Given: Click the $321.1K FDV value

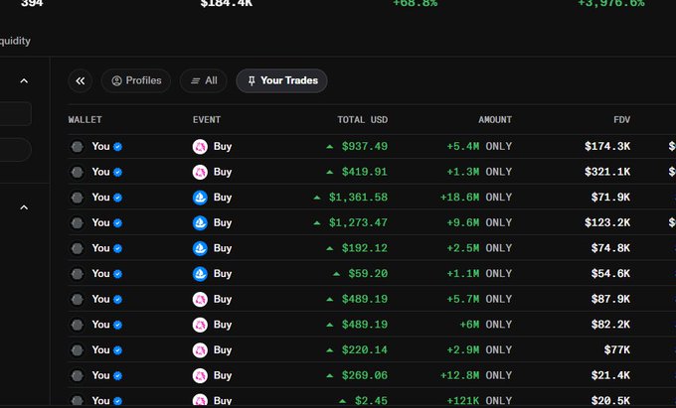Looking at the screenshot, I should pos(607,172).
